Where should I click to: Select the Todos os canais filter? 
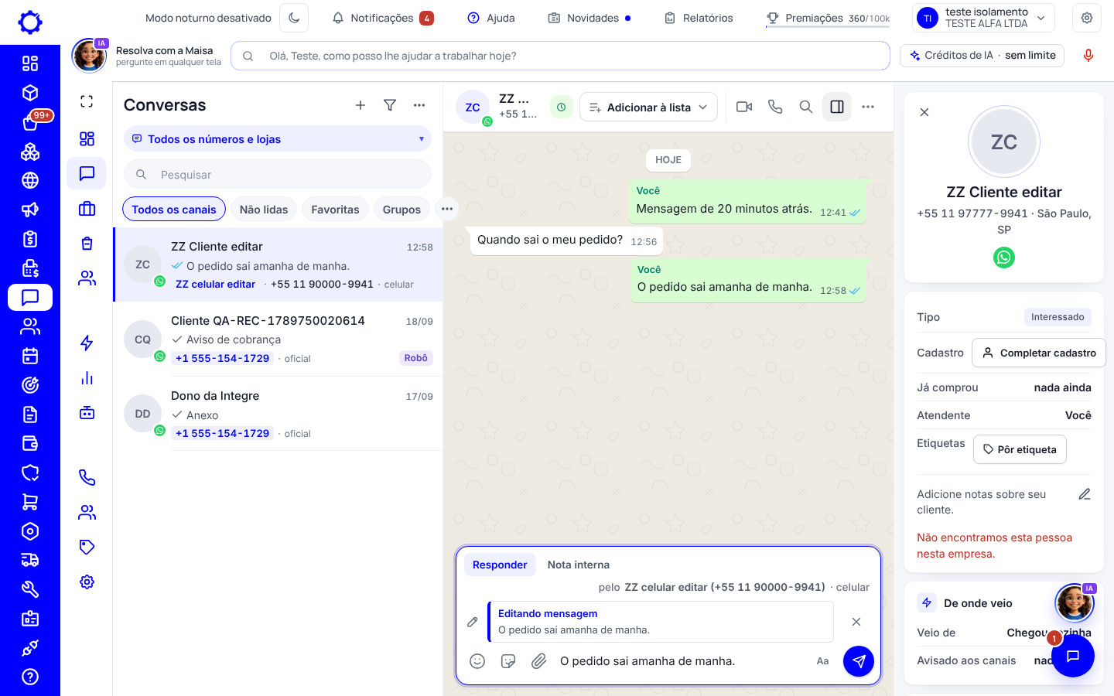[x=174, y=210]
